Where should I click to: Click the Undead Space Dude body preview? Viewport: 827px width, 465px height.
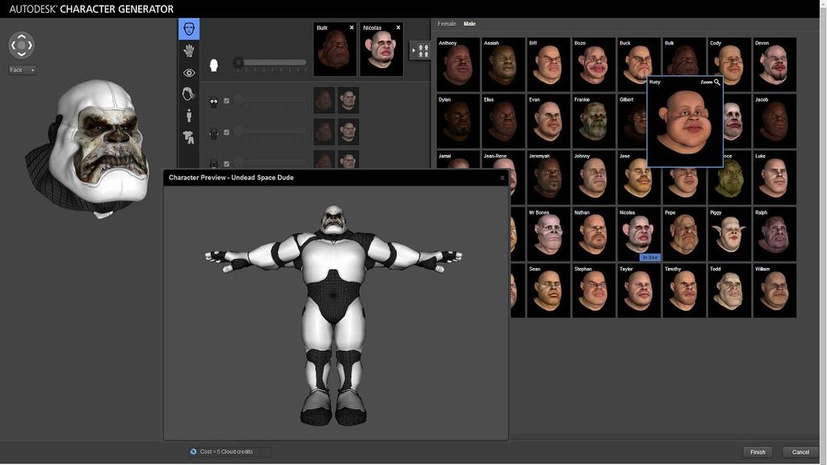pyautogui.click(x=334, y=316)
